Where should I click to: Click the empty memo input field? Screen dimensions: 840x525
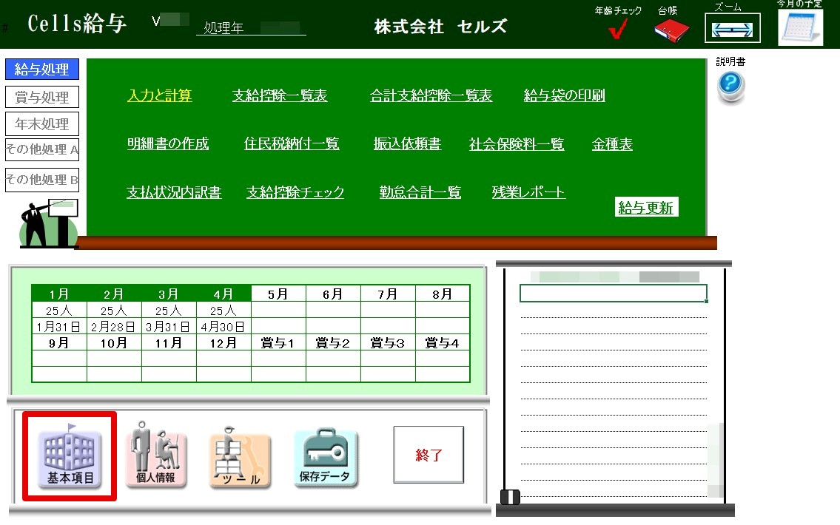[614, 294]
